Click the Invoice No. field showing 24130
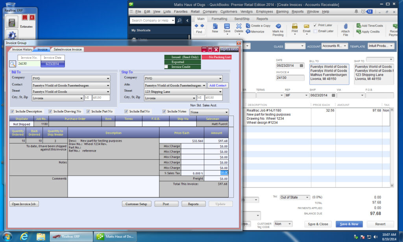The width and height of the screenshot is (403, 242). pos(29,64)
